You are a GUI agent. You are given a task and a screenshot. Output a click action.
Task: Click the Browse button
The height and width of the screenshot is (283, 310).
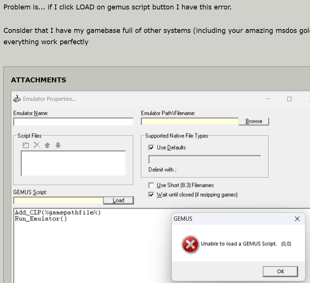click(x=254, y=121)
